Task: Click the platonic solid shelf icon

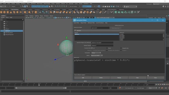Action: coord(25,12)
